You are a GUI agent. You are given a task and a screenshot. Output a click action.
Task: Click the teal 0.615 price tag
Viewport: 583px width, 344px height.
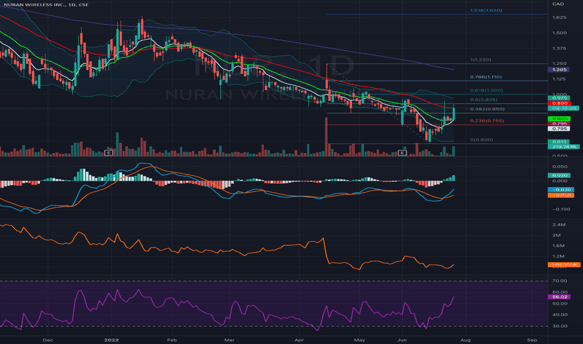point(559,142)
